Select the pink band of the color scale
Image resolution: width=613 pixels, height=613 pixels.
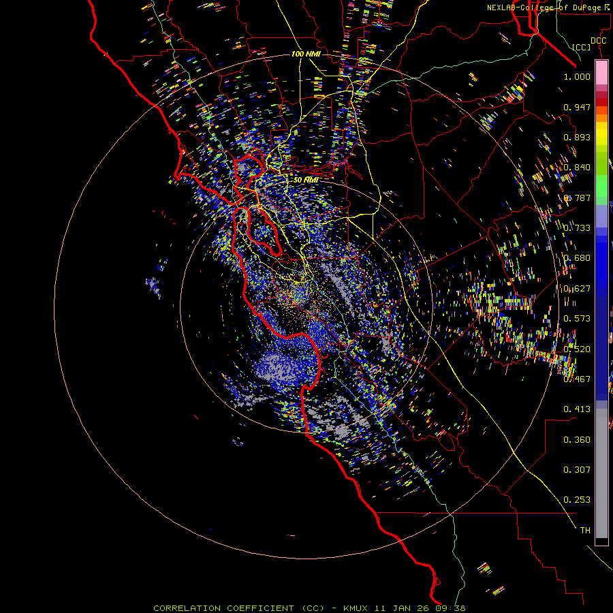click(601, 73)
